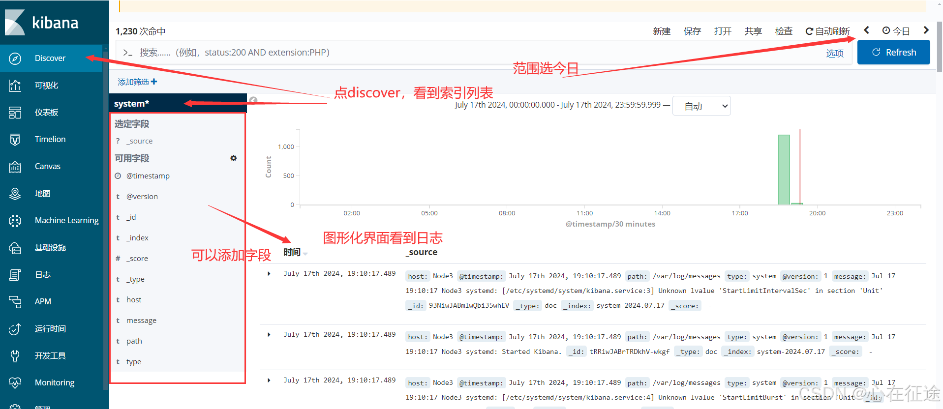The height and width of the screenshot is (409, 943).
Task: Open the Machine Learning label
Action: point(67,220)
